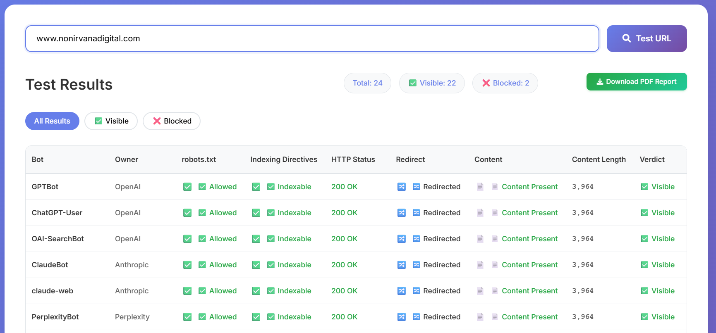Click ChatGPT-User row robots.txt check icon
This screenshot has width=716, height=333.
187,213
